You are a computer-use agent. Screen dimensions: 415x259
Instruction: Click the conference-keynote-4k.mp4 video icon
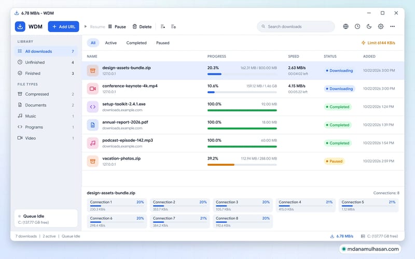[x=93, y=89]
